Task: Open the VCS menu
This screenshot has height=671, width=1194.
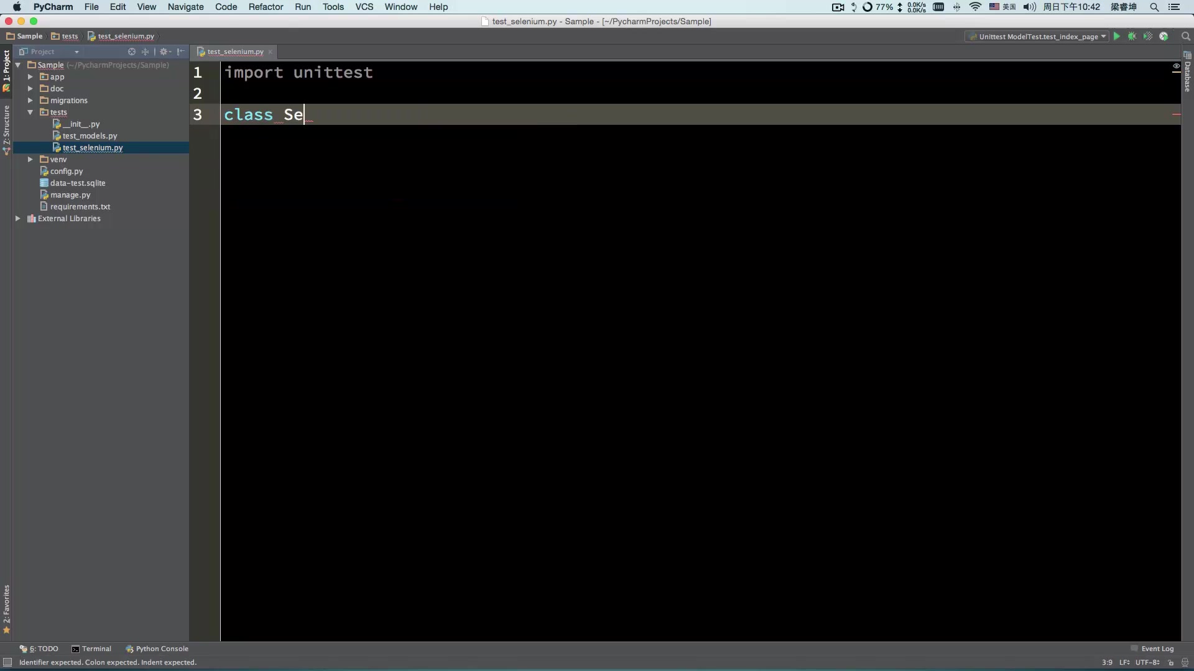Action: (364, 7)
